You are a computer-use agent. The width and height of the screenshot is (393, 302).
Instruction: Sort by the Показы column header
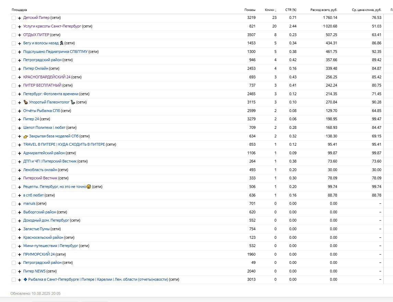click(x=250, y=10)
